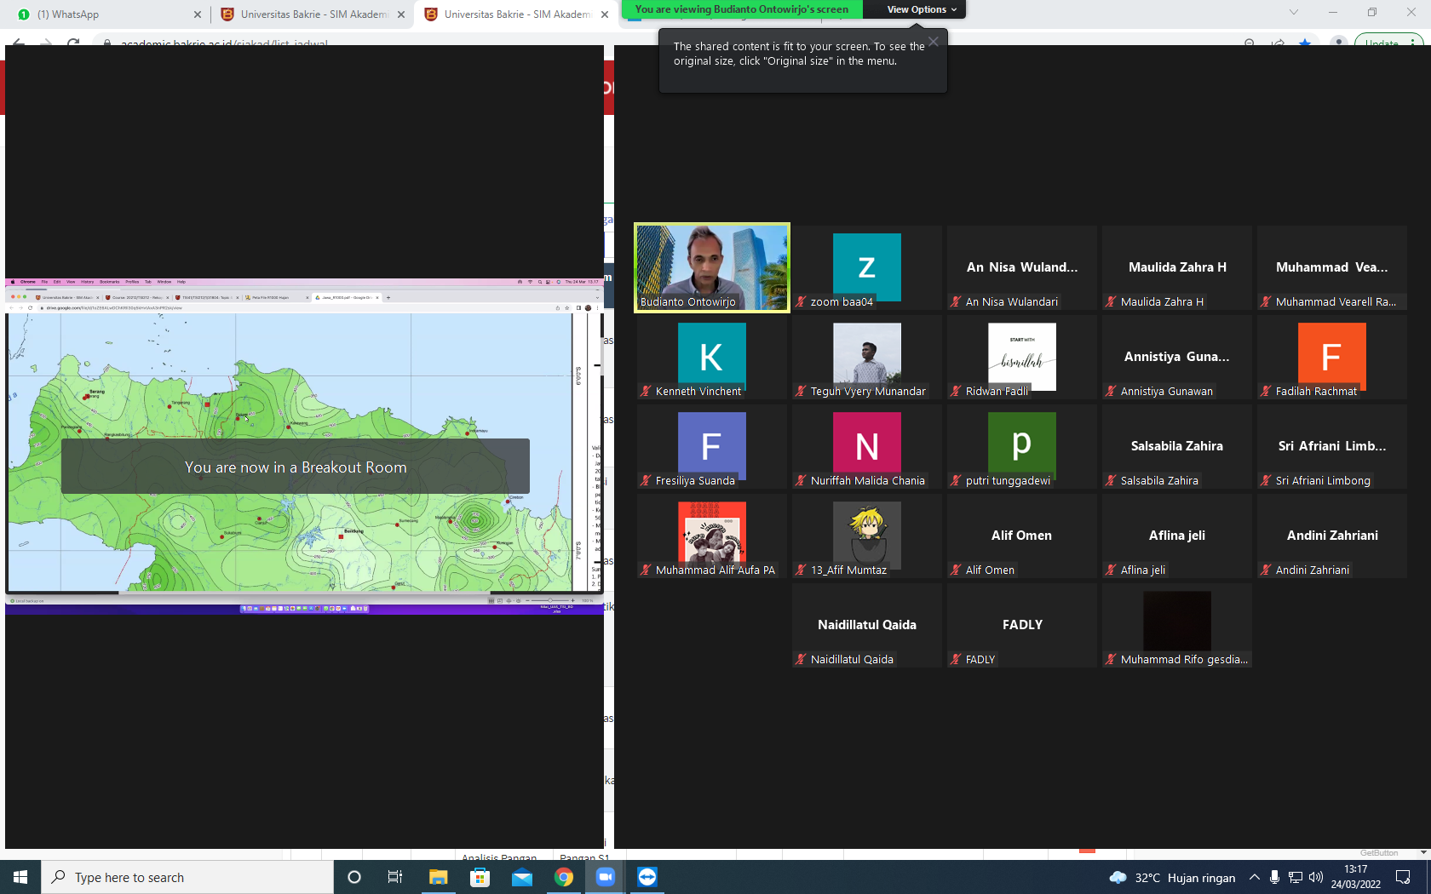
Task: Close the active Universitas Bakrie tab
Action: pos(605,14)
